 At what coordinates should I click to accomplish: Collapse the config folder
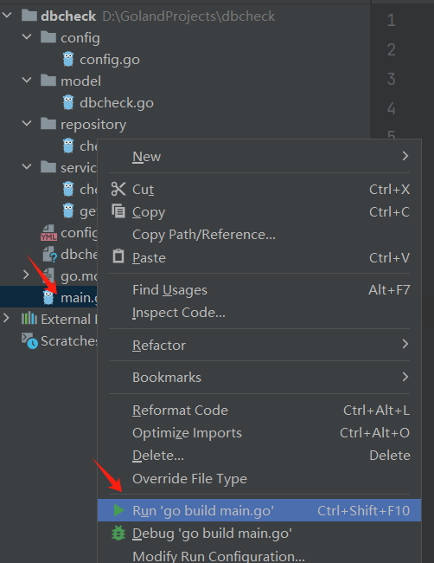tap(27, 36)
